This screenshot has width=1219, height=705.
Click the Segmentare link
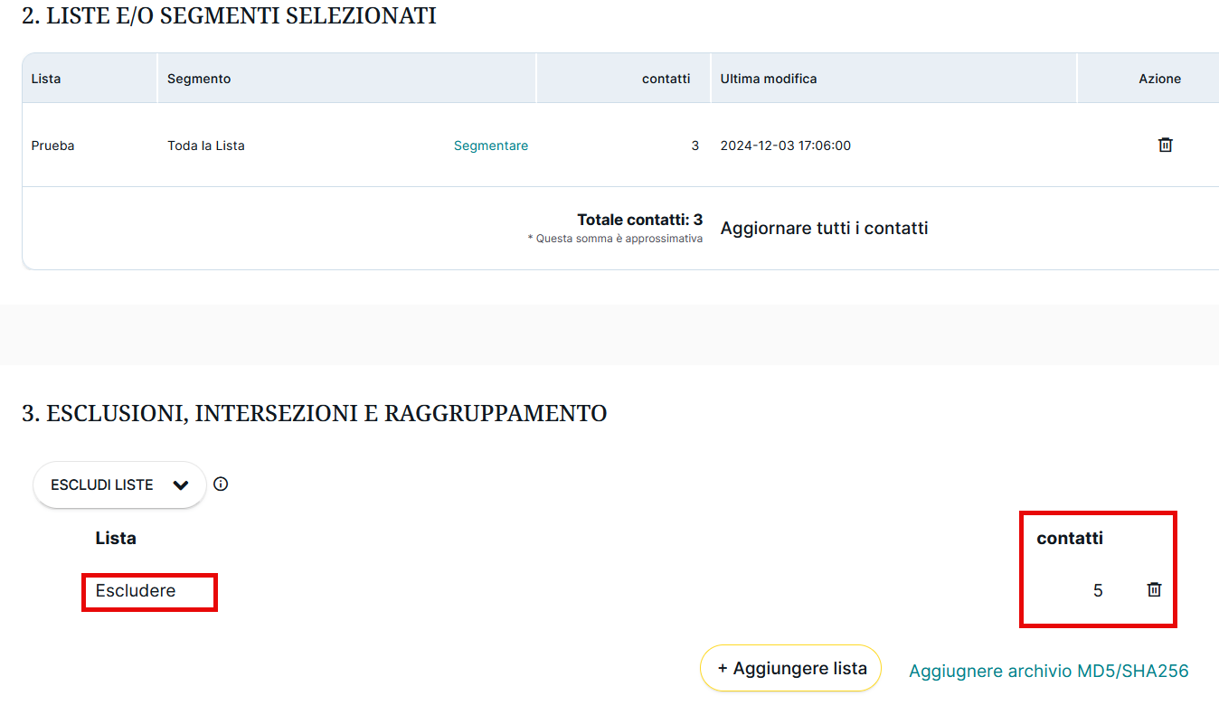(x=490, y=146)
